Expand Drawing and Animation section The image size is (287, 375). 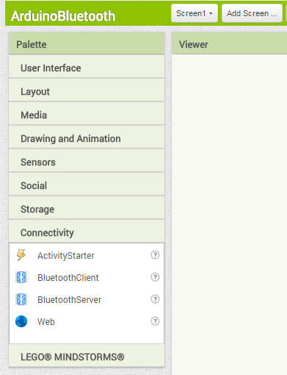tap(87, 137)
